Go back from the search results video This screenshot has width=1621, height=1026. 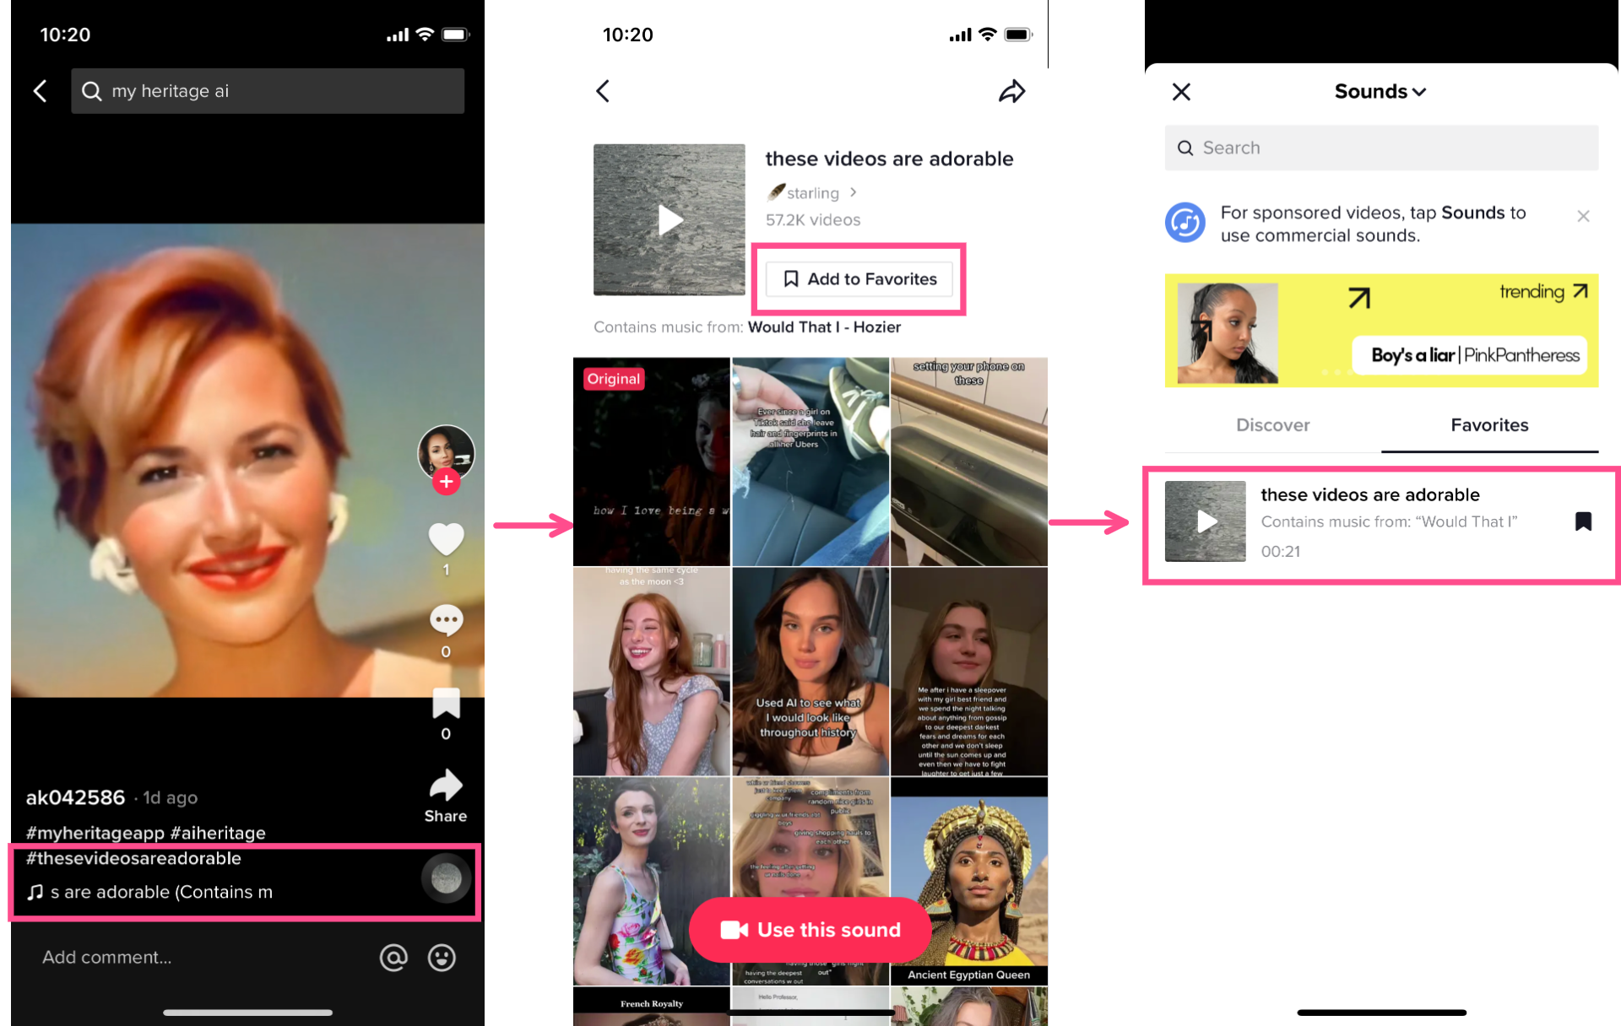click(x=40, y=91)
